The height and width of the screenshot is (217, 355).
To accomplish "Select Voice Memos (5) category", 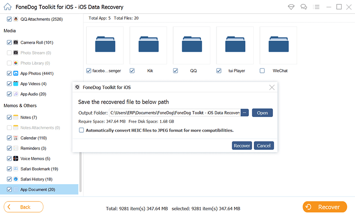I will pyautogui.click(x=35, y=158).
